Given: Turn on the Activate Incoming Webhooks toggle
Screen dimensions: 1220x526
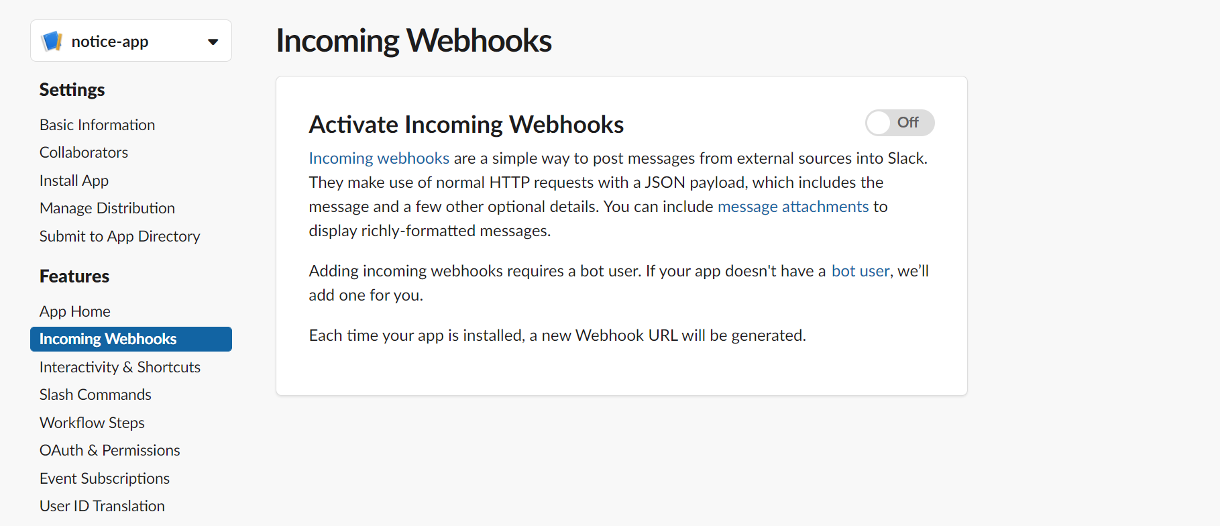Looking at the screenshot, I should (899, 123).
